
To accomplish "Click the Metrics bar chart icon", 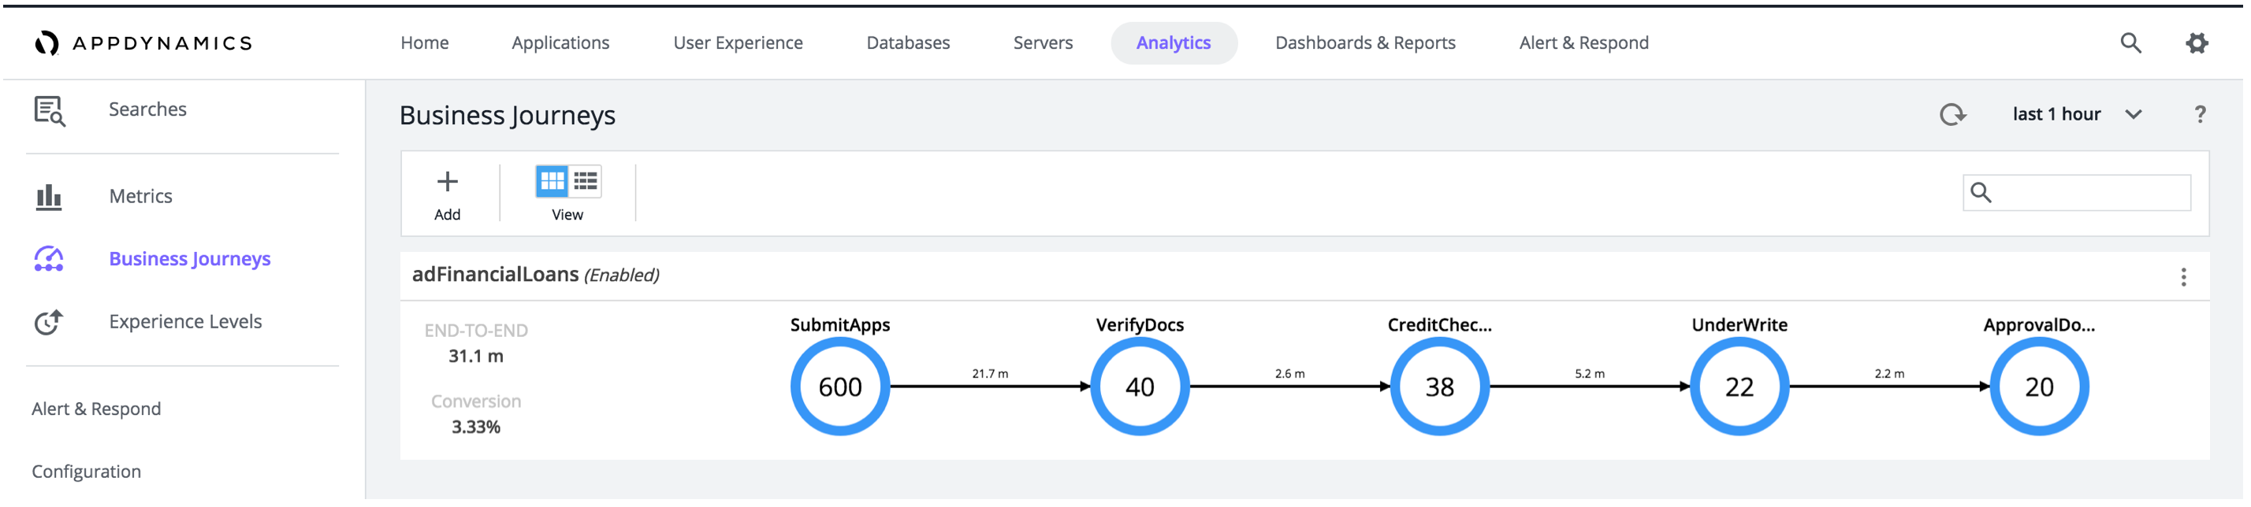I will point(49,198).
